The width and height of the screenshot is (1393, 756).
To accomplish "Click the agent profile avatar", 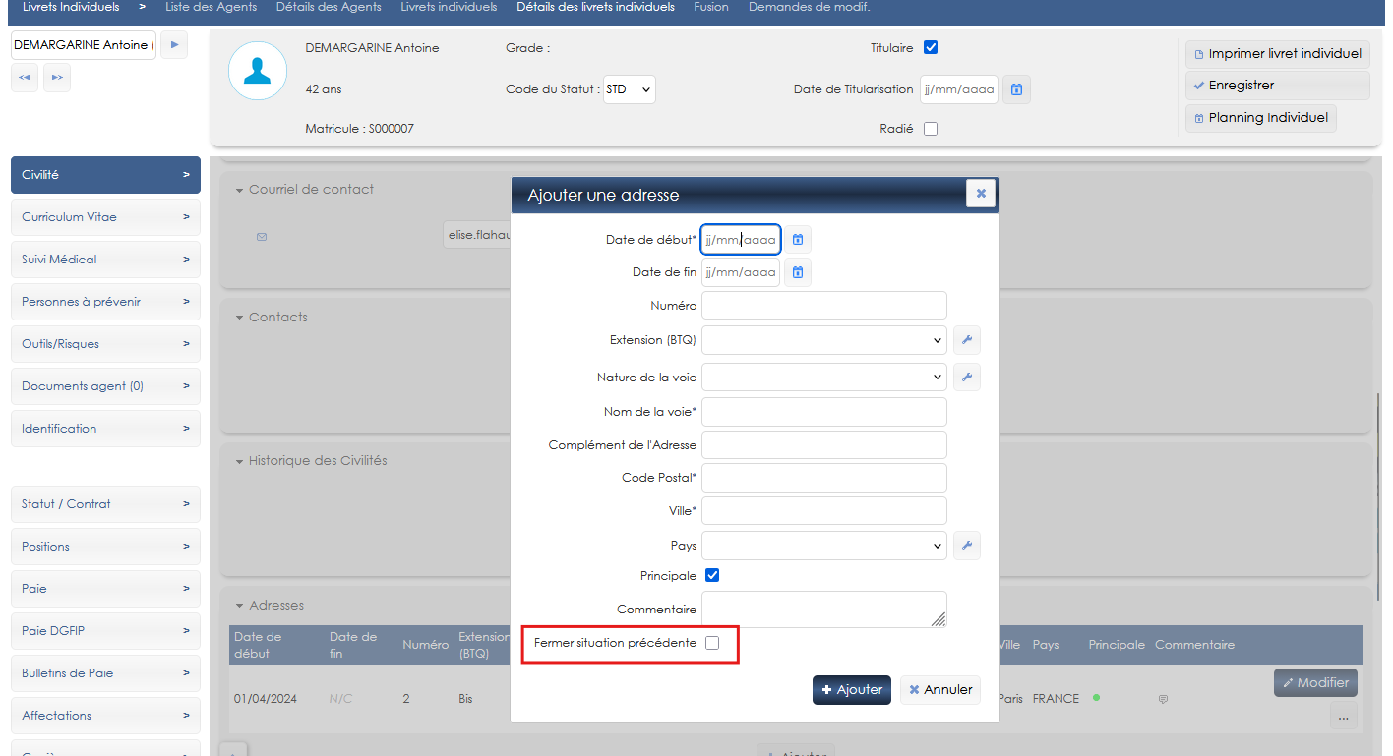I will click(x=258, y=71).
